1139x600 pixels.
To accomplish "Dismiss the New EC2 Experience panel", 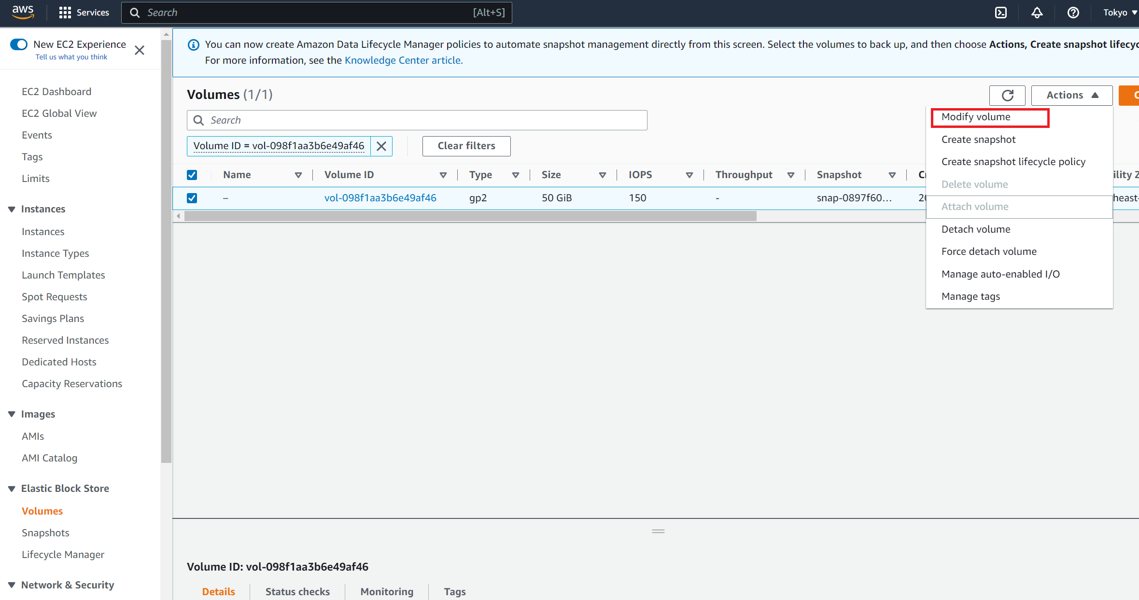I will 139,50.
